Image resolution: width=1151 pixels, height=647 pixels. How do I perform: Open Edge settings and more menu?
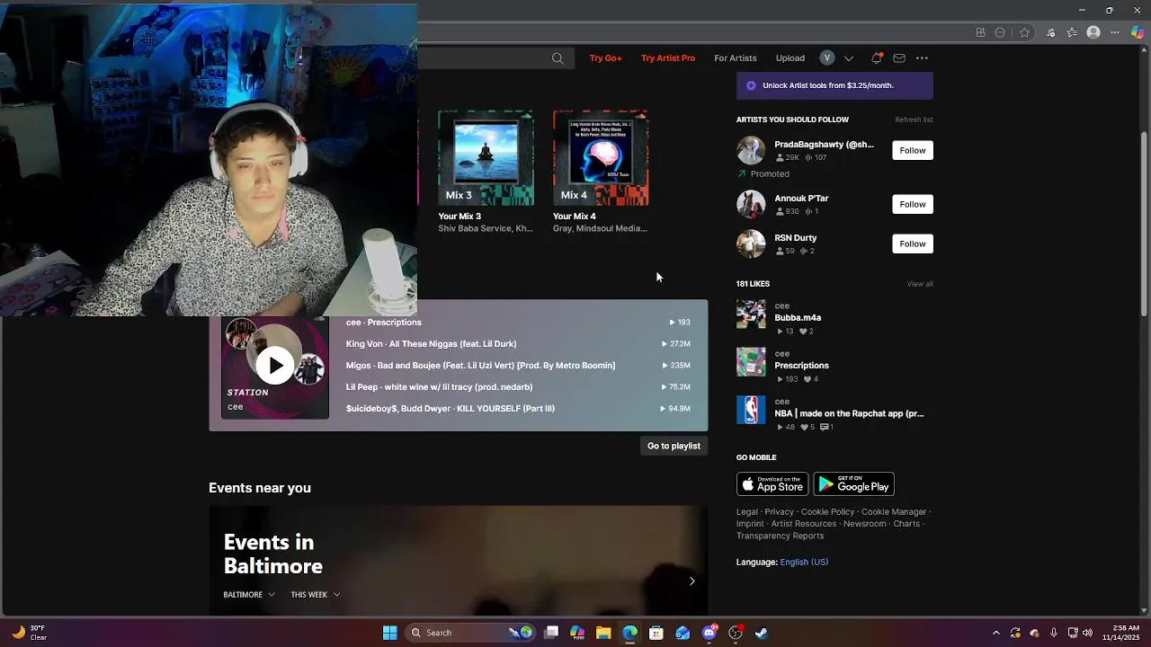point(1115,32)
